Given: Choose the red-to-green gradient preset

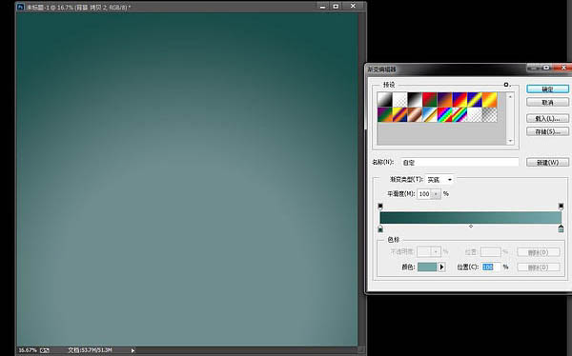Looking at the screenshot, I should pos(429,100).
